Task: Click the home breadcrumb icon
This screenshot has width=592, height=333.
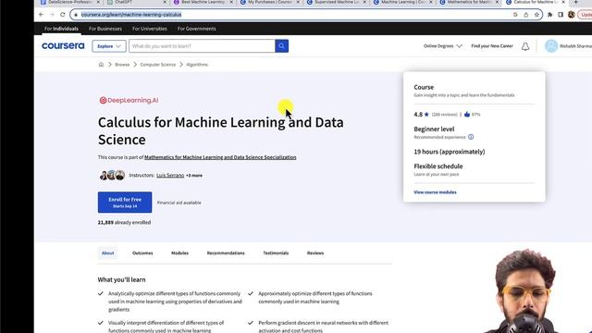Action: [101, 65]
